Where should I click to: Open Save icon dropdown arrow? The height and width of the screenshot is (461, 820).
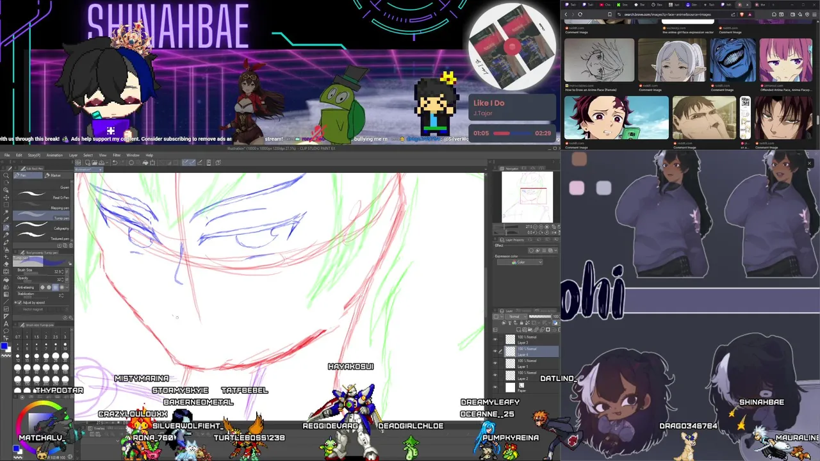tap(107, 163)
